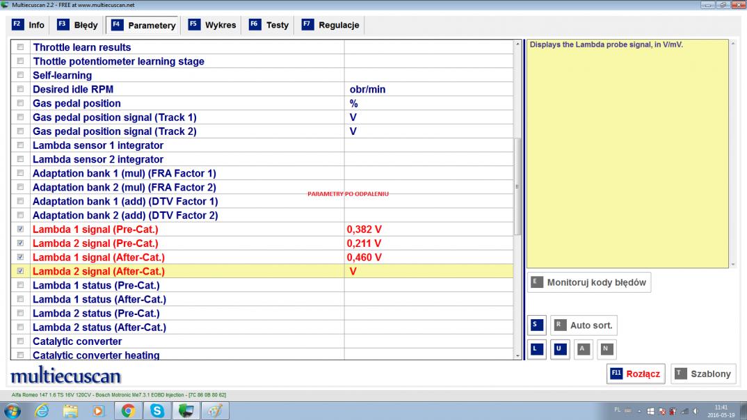Click the network signal tray icon
The width and height of the screenshot is (747, 420).
[x=684, y=411]
